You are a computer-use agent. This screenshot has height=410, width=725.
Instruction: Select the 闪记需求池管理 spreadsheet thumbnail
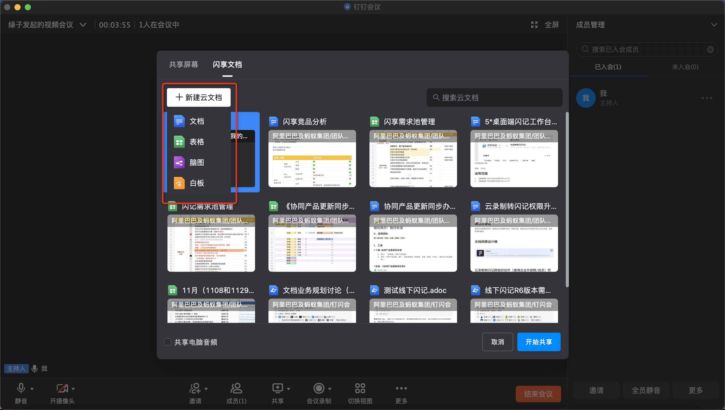click(x=211, y=243)
